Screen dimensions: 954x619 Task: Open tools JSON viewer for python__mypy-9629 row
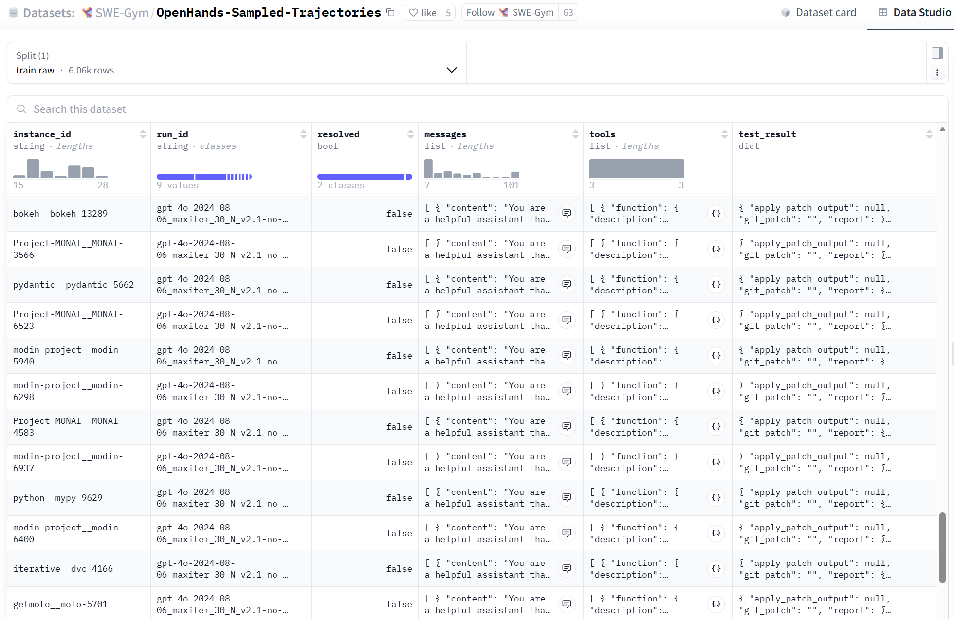click(x=716, y=497)
